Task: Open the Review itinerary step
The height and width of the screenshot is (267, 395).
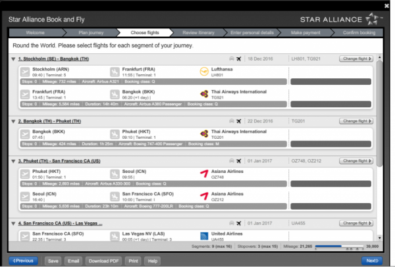Action: (199, 33)
